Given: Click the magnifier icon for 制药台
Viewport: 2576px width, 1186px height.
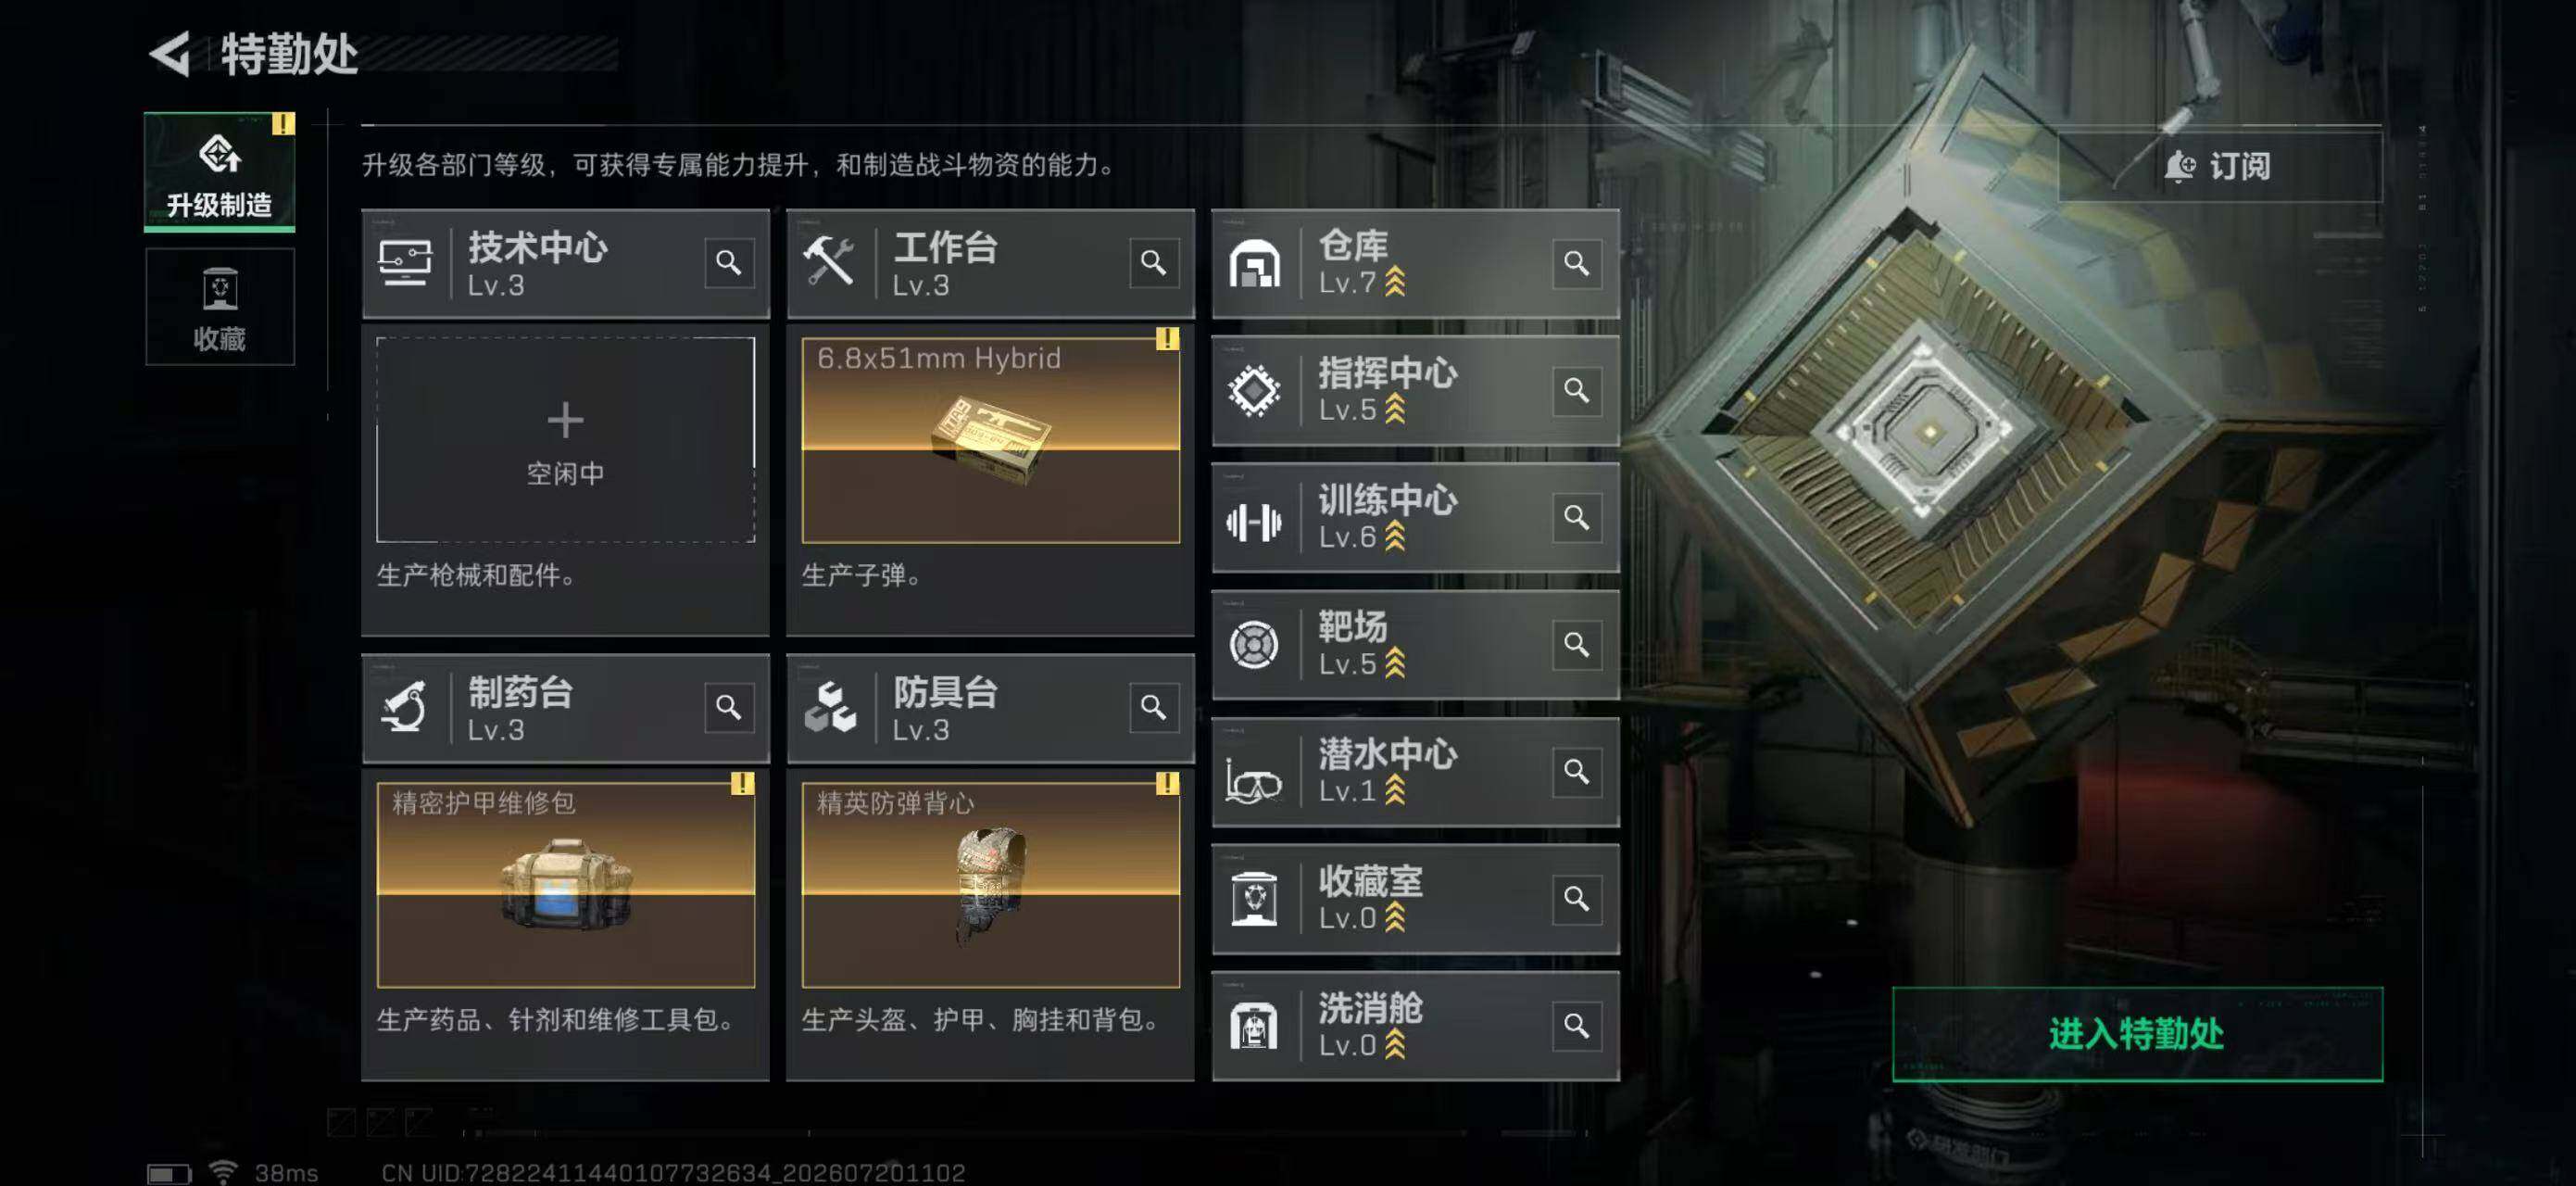Looking at the screenshot, I should [x=729, y=707].
